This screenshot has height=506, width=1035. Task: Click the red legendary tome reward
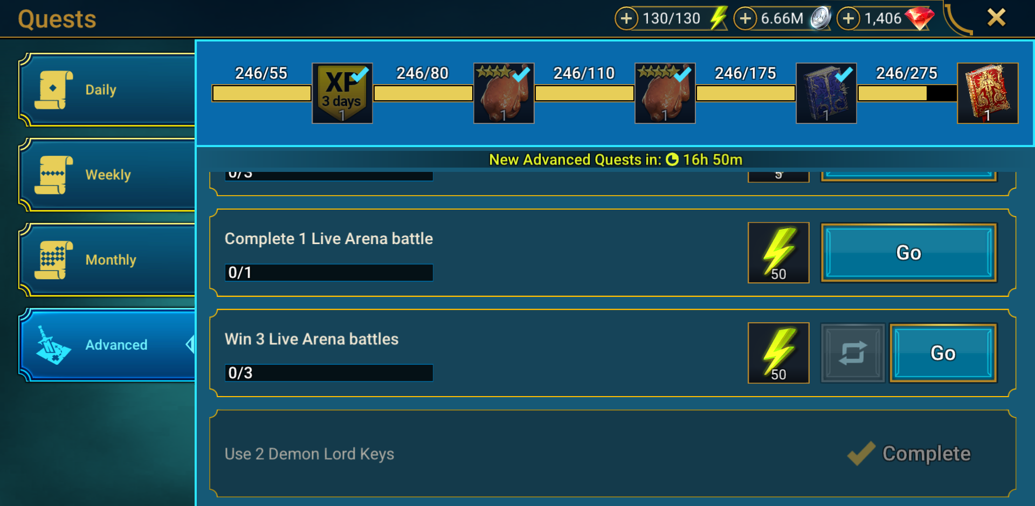[988, 93]
